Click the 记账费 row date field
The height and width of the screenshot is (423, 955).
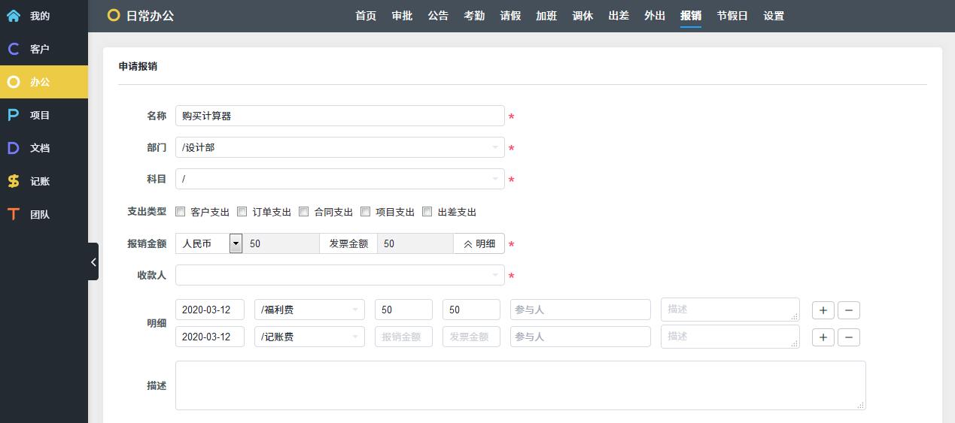pyautogui.click(x=210, y=337)
